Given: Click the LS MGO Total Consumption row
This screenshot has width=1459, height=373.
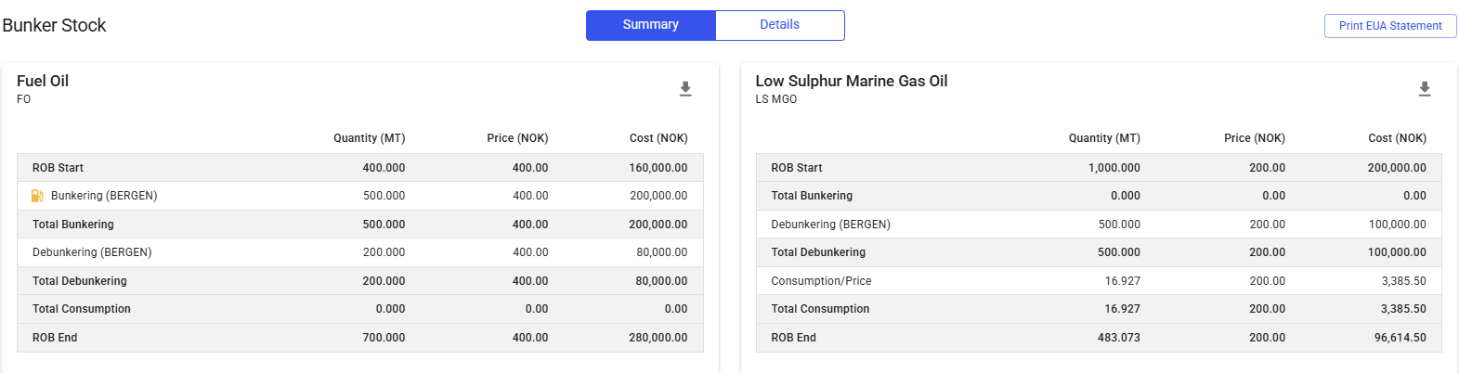Looking at the screenshot, I should point(820,309).
